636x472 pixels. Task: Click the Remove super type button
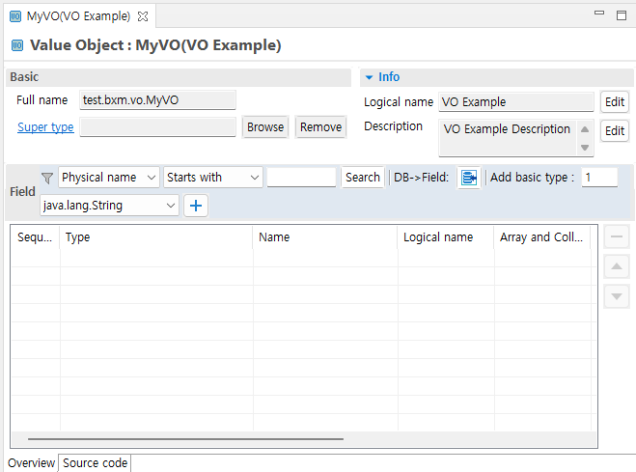tap(320, 127)
